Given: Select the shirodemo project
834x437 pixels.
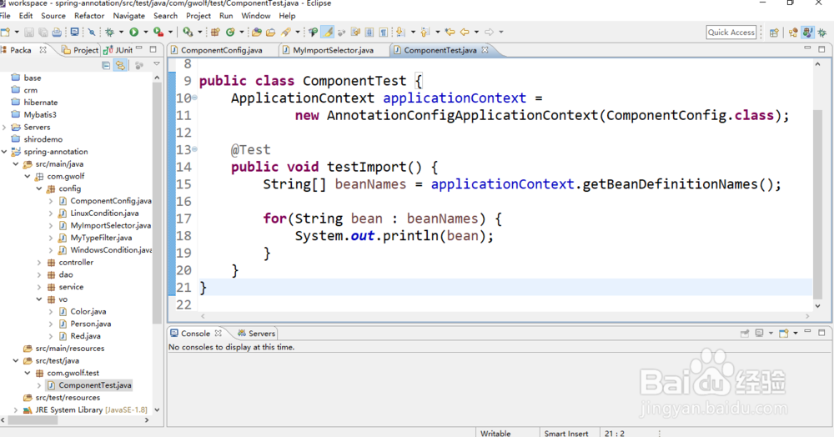Looking at the screenshot, I should pyautogui.click(x=43, y=139).
